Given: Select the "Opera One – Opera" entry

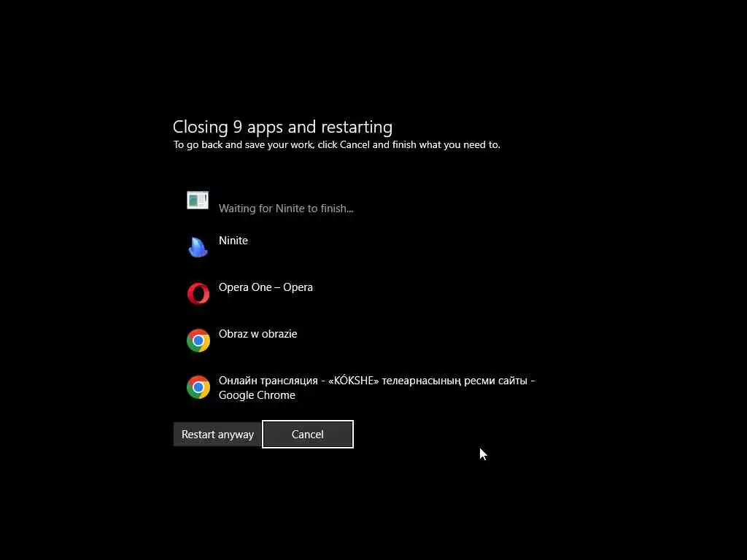Looking at the screenshot, I should coord(266,287).
